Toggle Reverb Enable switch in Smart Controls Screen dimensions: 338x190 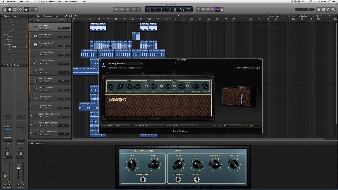[x=143, y=179]
